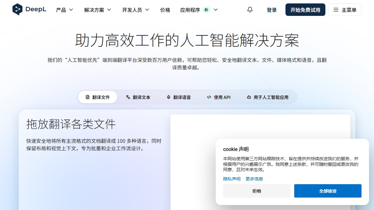Click the DeepL wordmark text

[36, 10]
